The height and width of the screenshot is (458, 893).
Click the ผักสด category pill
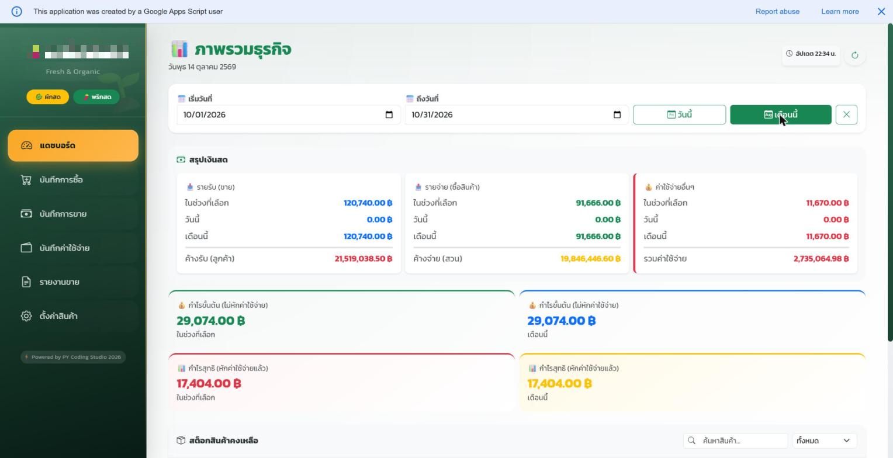48,97
